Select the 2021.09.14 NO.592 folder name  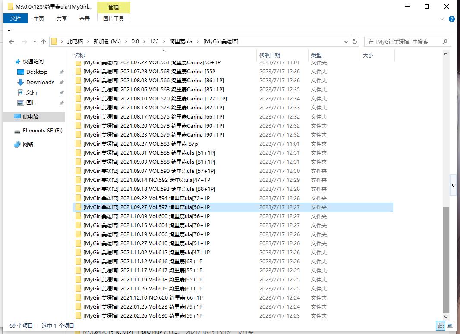147,180
